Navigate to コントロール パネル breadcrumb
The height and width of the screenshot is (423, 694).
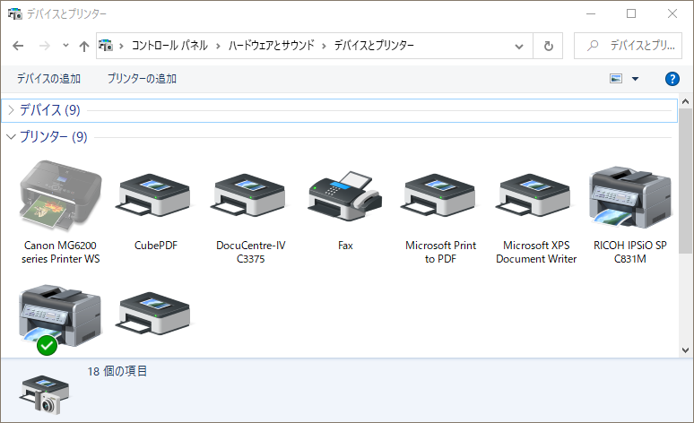point(169,45)
